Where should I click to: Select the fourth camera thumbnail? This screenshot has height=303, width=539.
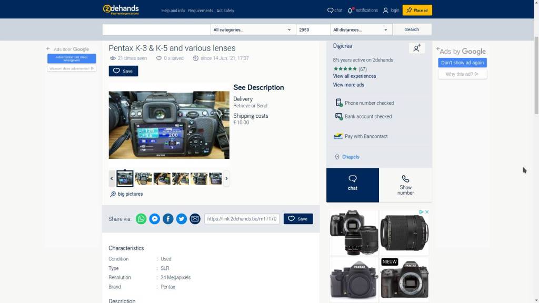pyautogui.click(x=181, y=179)
